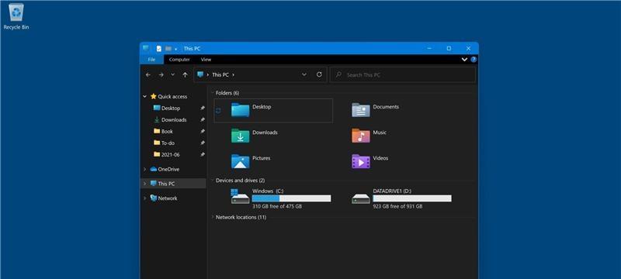Click the search magnifier icon
621x279 pixels.
click(338, 74)
